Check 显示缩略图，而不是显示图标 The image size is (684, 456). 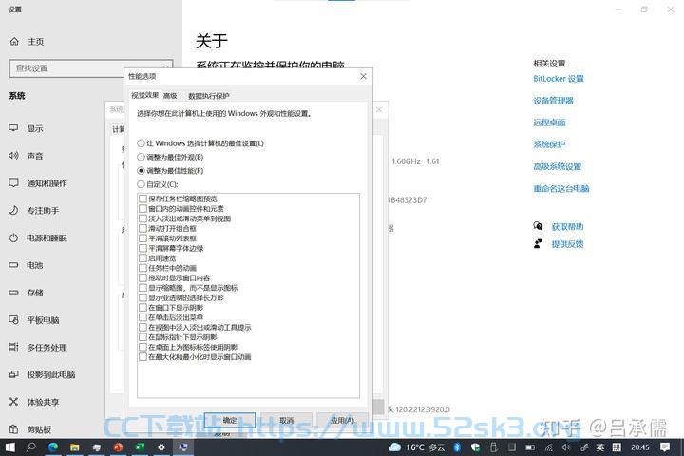142,288
